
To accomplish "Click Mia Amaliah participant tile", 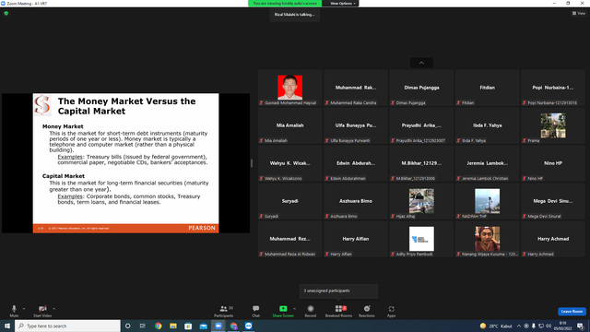I will click(x=289, y=125).
